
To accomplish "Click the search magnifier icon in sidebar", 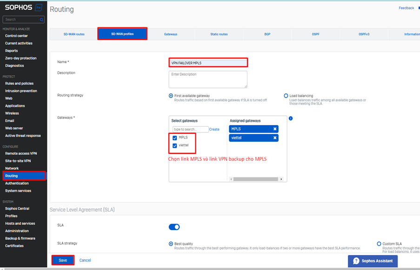I will tap(41, 20).
